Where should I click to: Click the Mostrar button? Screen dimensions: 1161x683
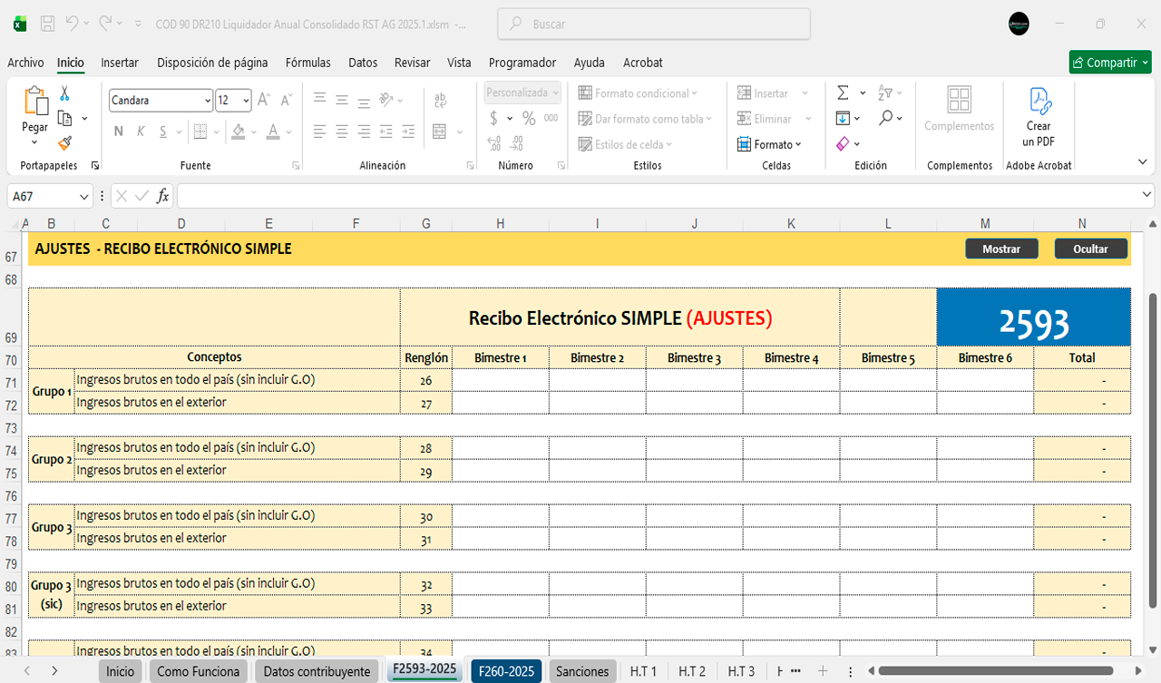point(1001,249)
